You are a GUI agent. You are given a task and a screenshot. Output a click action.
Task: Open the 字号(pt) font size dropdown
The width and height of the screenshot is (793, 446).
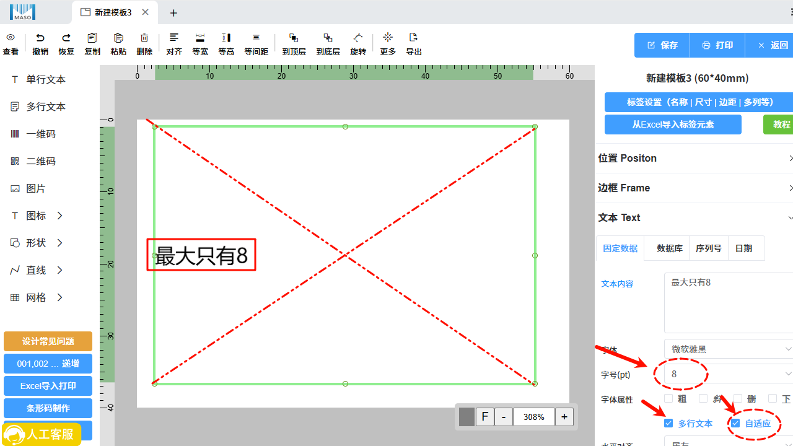(729, 374)
